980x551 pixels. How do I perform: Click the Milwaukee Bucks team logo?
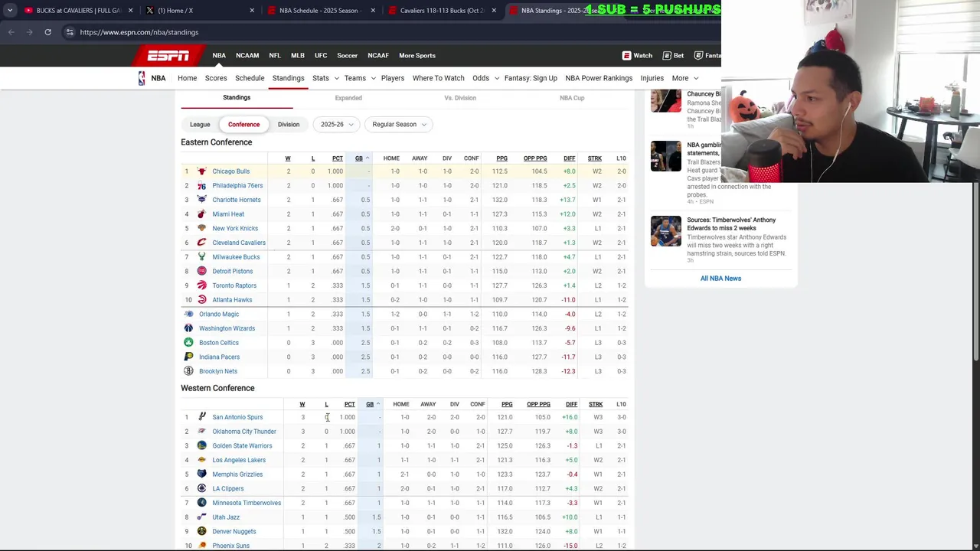[x=201, y=257]
